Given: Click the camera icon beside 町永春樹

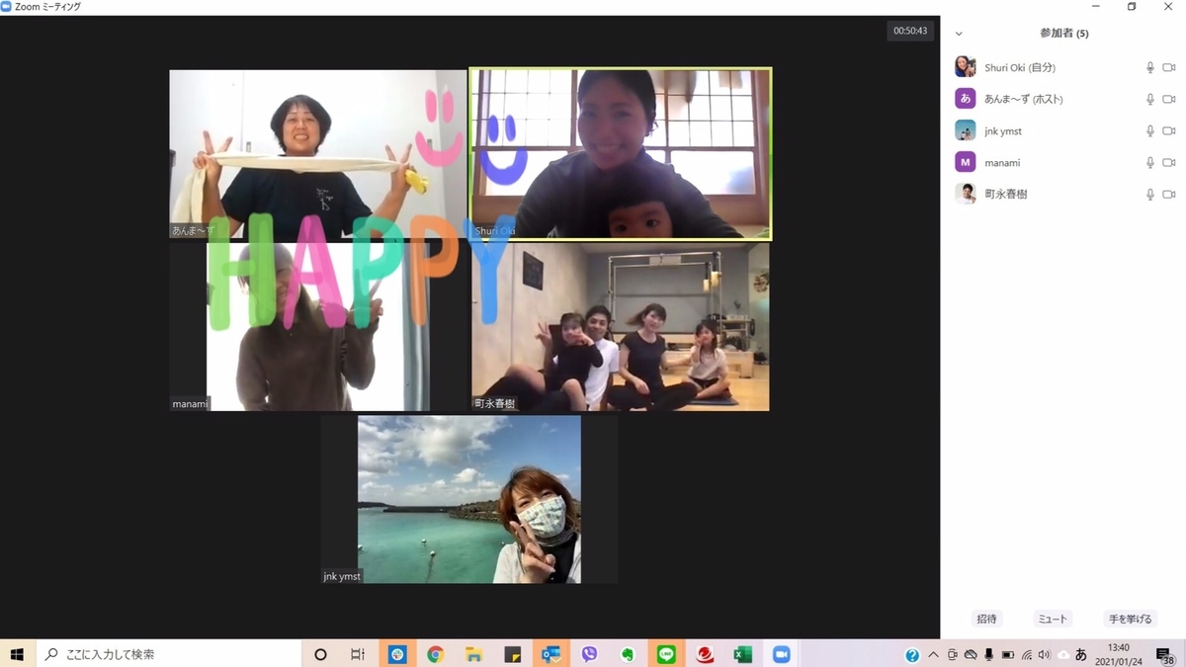Looking at the screenshot, I should click(1169, 195).
